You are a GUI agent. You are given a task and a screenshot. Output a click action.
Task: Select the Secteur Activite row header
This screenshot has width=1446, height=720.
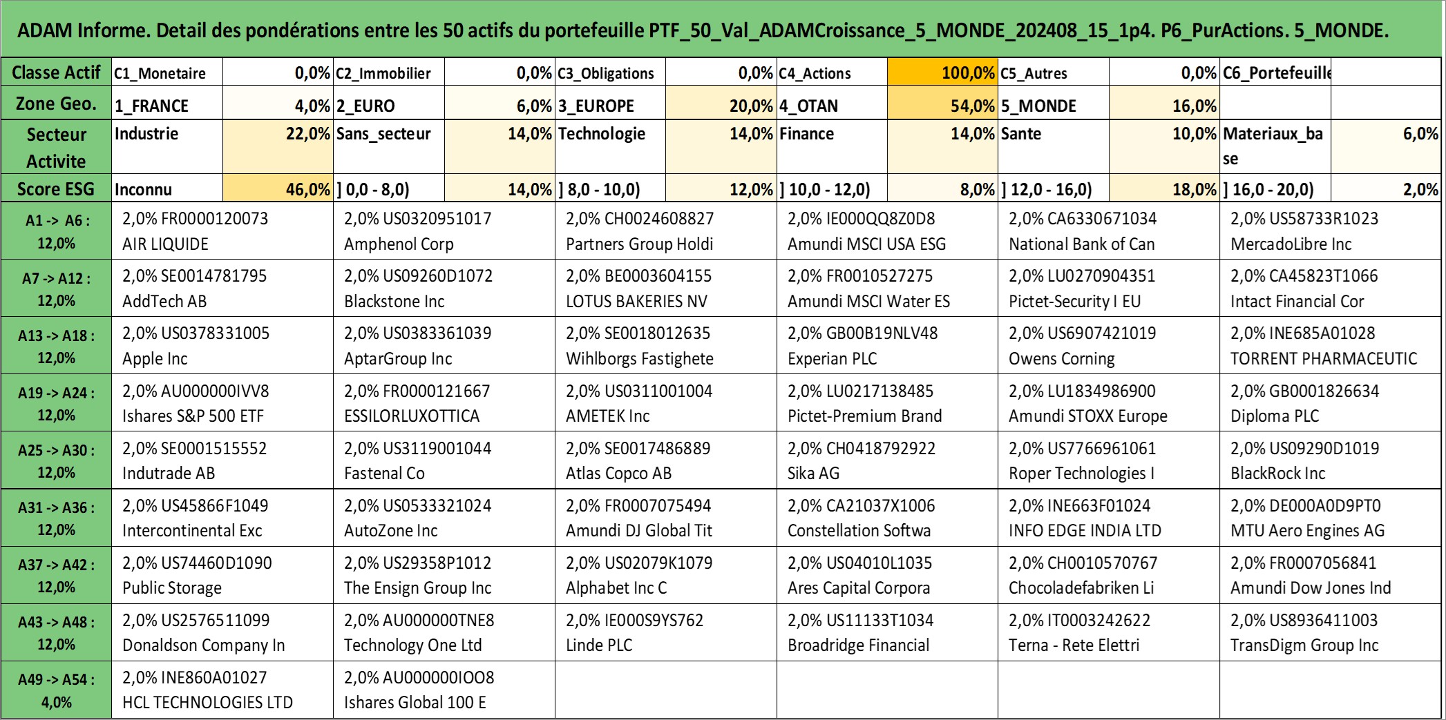pyautogui.click(x=56, y=146)
